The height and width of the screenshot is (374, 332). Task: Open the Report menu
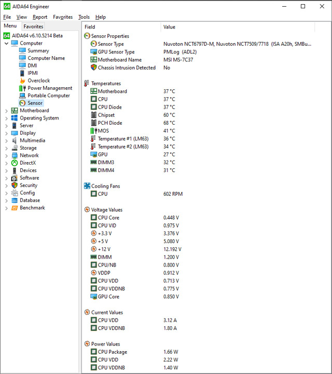point(40,17)
